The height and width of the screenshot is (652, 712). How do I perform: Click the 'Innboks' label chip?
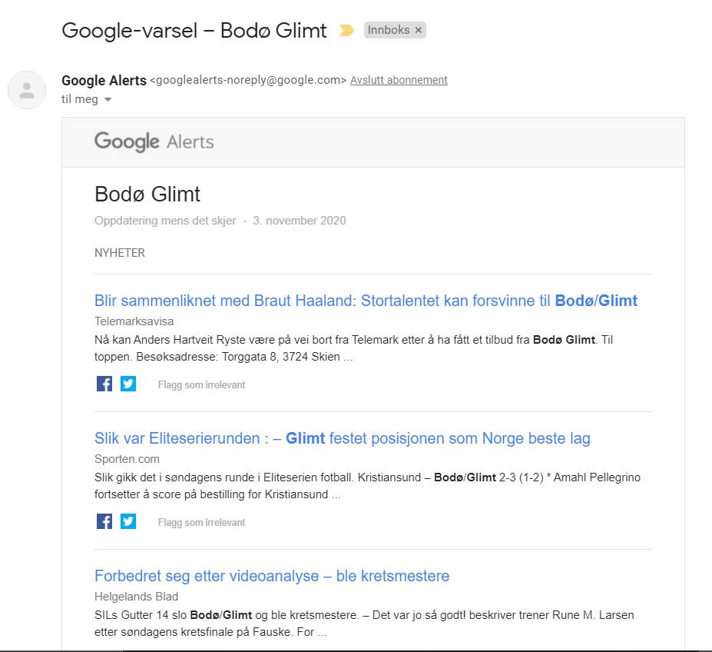389,30
